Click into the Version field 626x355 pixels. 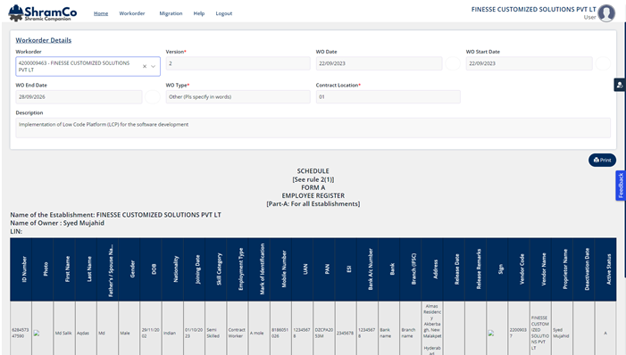click(x=238, y=63)
